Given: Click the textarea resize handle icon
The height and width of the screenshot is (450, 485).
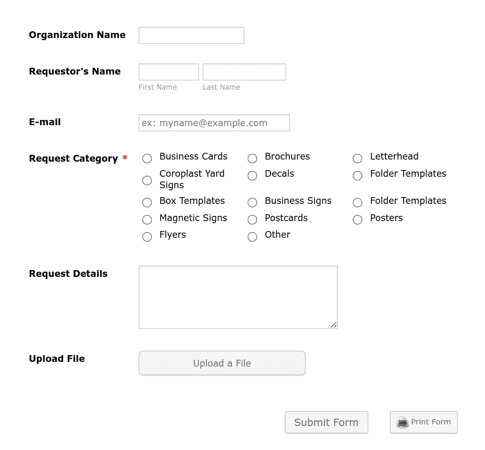Looking at the screenshot, I should 333,325.
